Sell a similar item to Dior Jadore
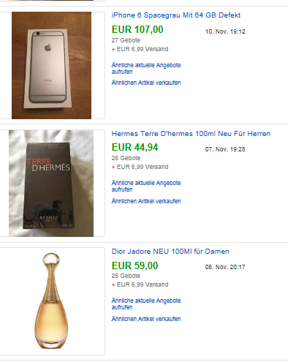Viewport: 288px width, 362px height. pyautogui.click(x=146, y=319)
